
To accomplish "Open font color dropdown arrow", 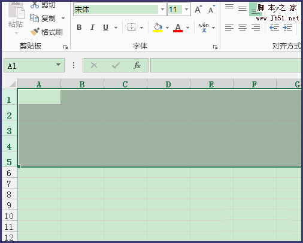I will coord(188,28).
